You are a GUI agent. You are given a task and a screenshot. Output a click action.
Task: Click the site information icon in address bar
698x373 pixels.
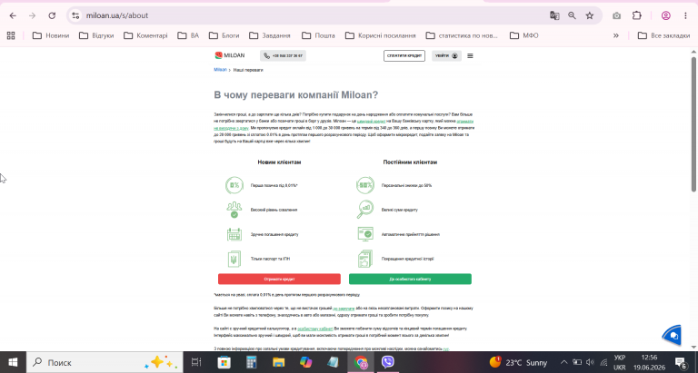(75, 15)
